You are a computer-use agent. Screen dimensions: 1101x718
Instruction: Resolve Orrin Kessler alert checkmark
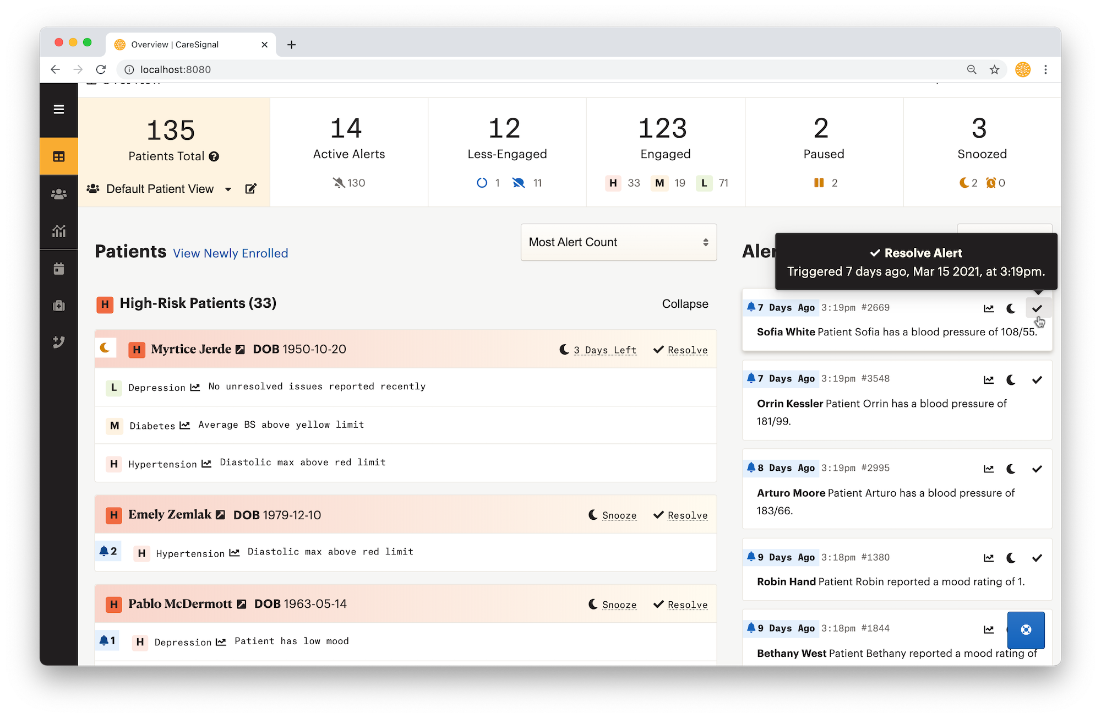pyautogui.click(x=1037, y=380)
